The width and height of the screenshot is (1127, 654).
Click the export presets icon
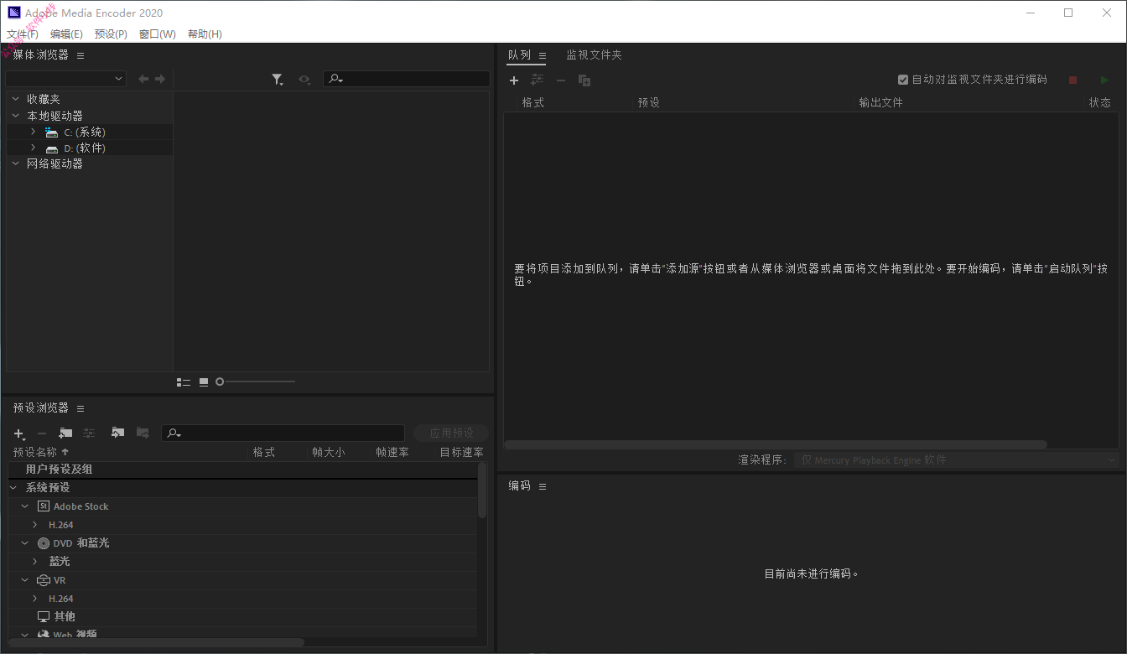point(143,433)
